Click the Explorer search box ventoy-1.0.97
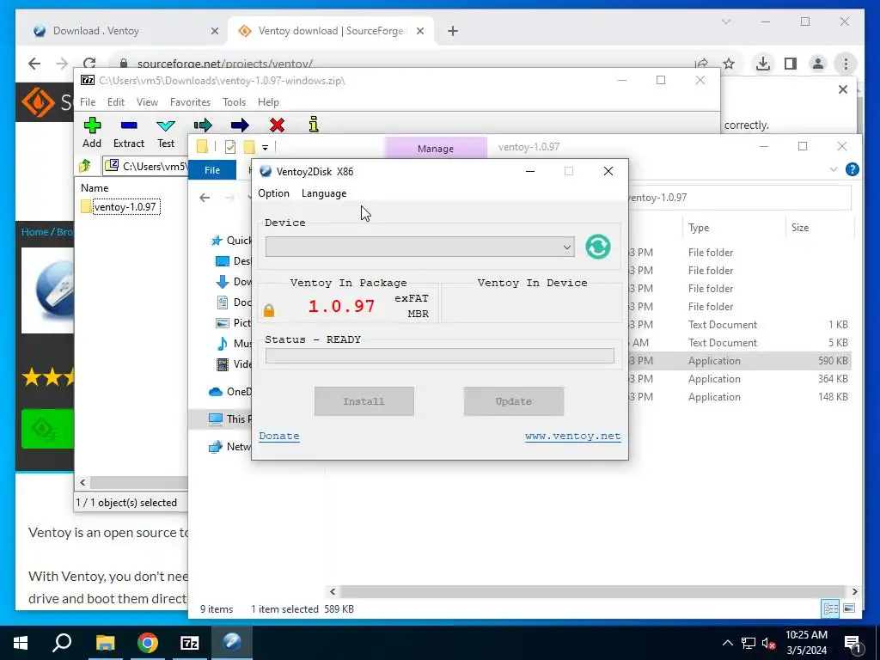The height and width of the screenshot is (660, 880). point(739,198)
